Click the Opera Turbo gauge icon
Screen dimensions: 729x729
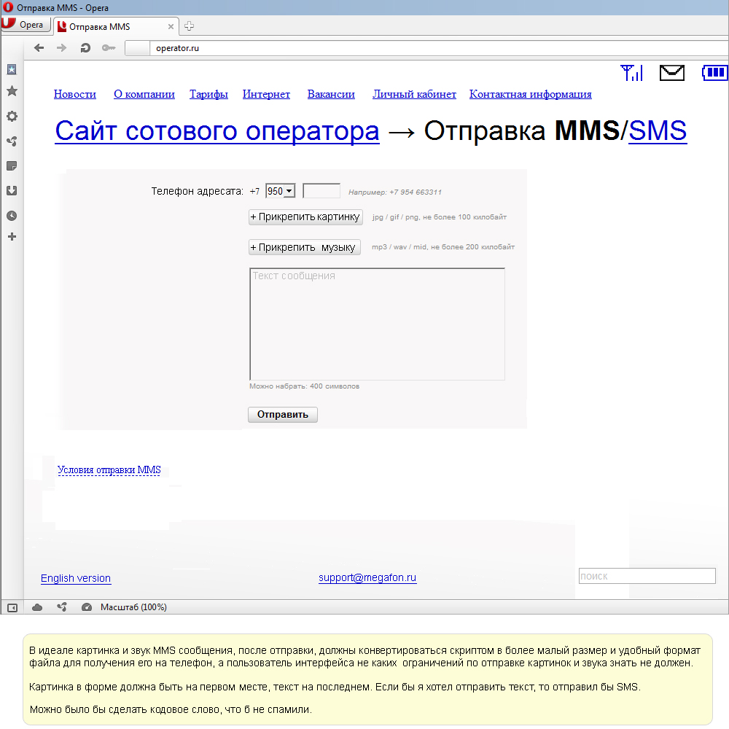pos(87,607)
